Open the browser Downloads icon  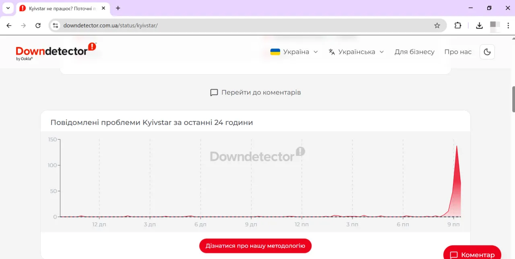click(479, 25)
